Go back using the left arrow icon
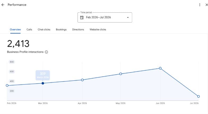 pos(3,5)
